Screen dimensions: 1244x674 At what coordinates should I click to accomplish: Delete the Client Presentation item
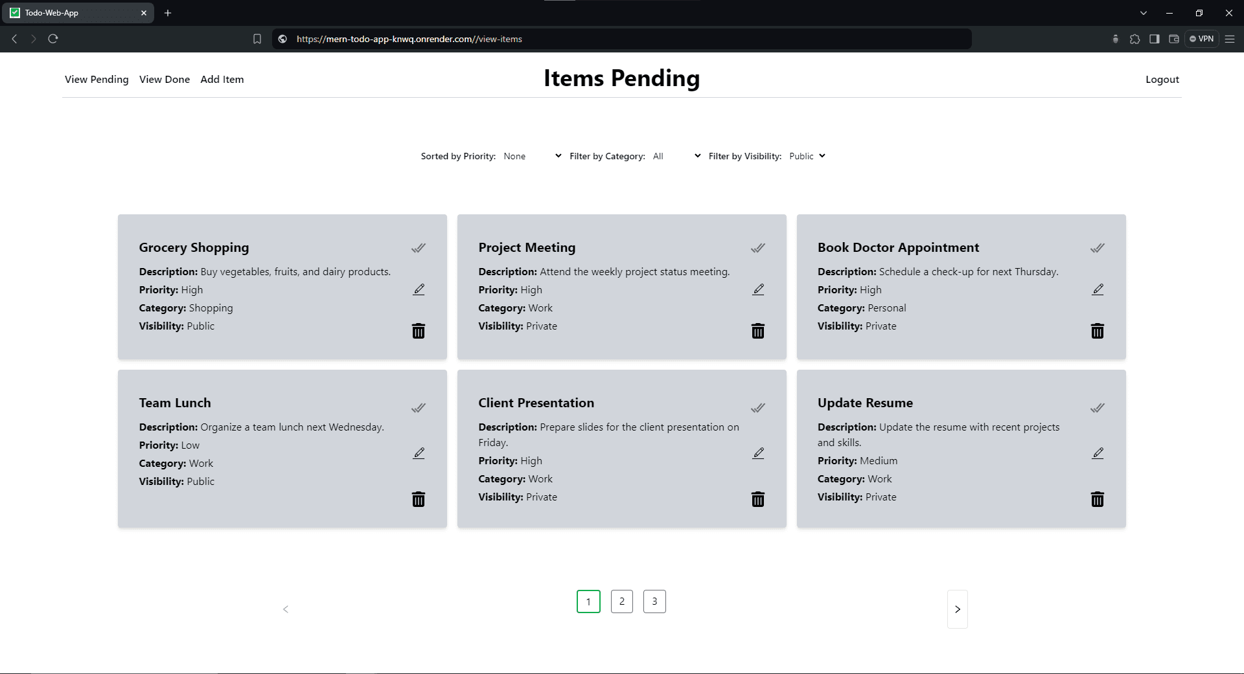tap(757, 499)
